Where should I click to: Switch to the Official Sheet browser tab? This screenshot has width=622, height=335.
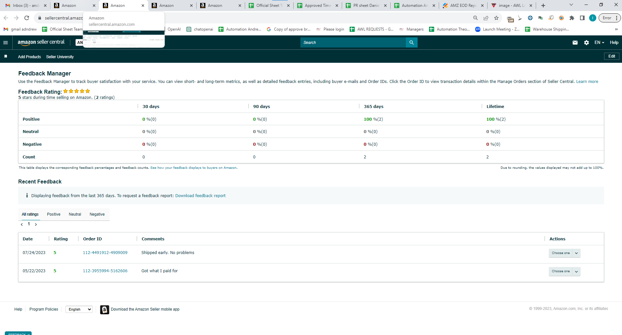[x=269, y=6]
